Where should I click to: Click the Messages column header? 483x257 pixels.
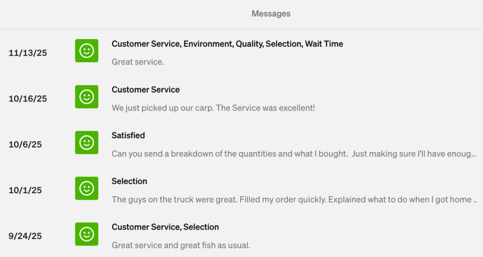tap(271, 14)
